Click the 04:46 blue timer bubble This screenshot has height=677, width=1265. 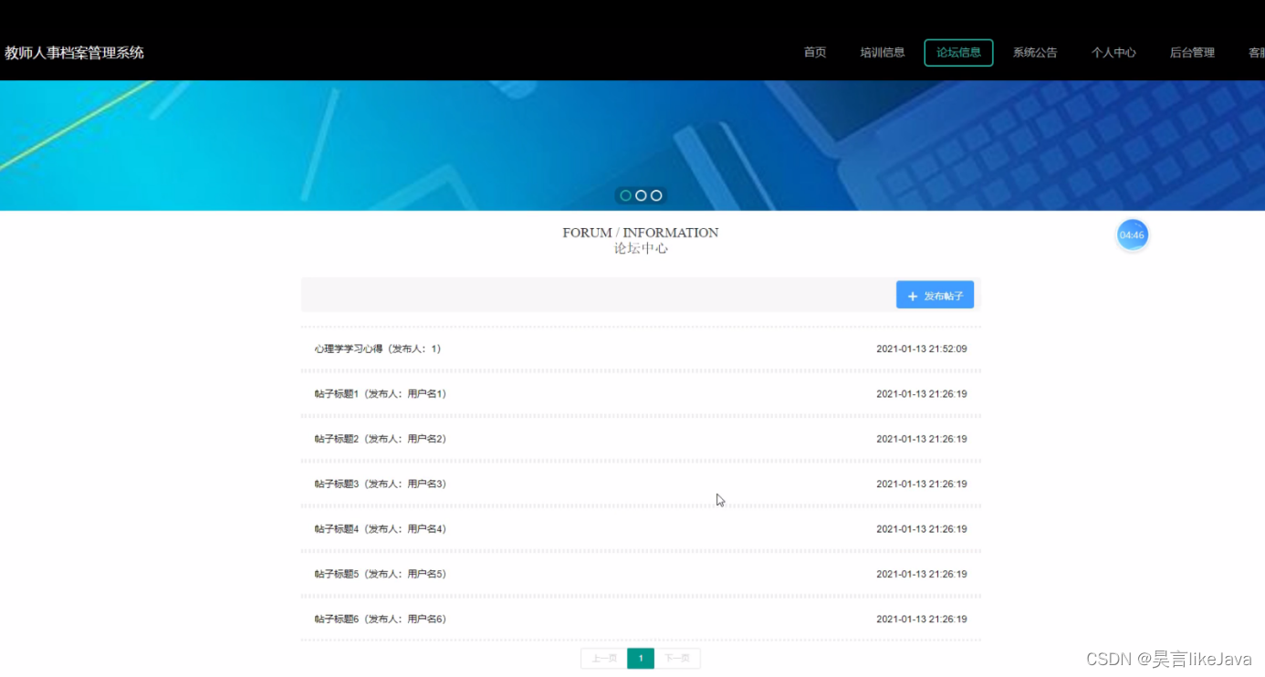coord(1132,235)
